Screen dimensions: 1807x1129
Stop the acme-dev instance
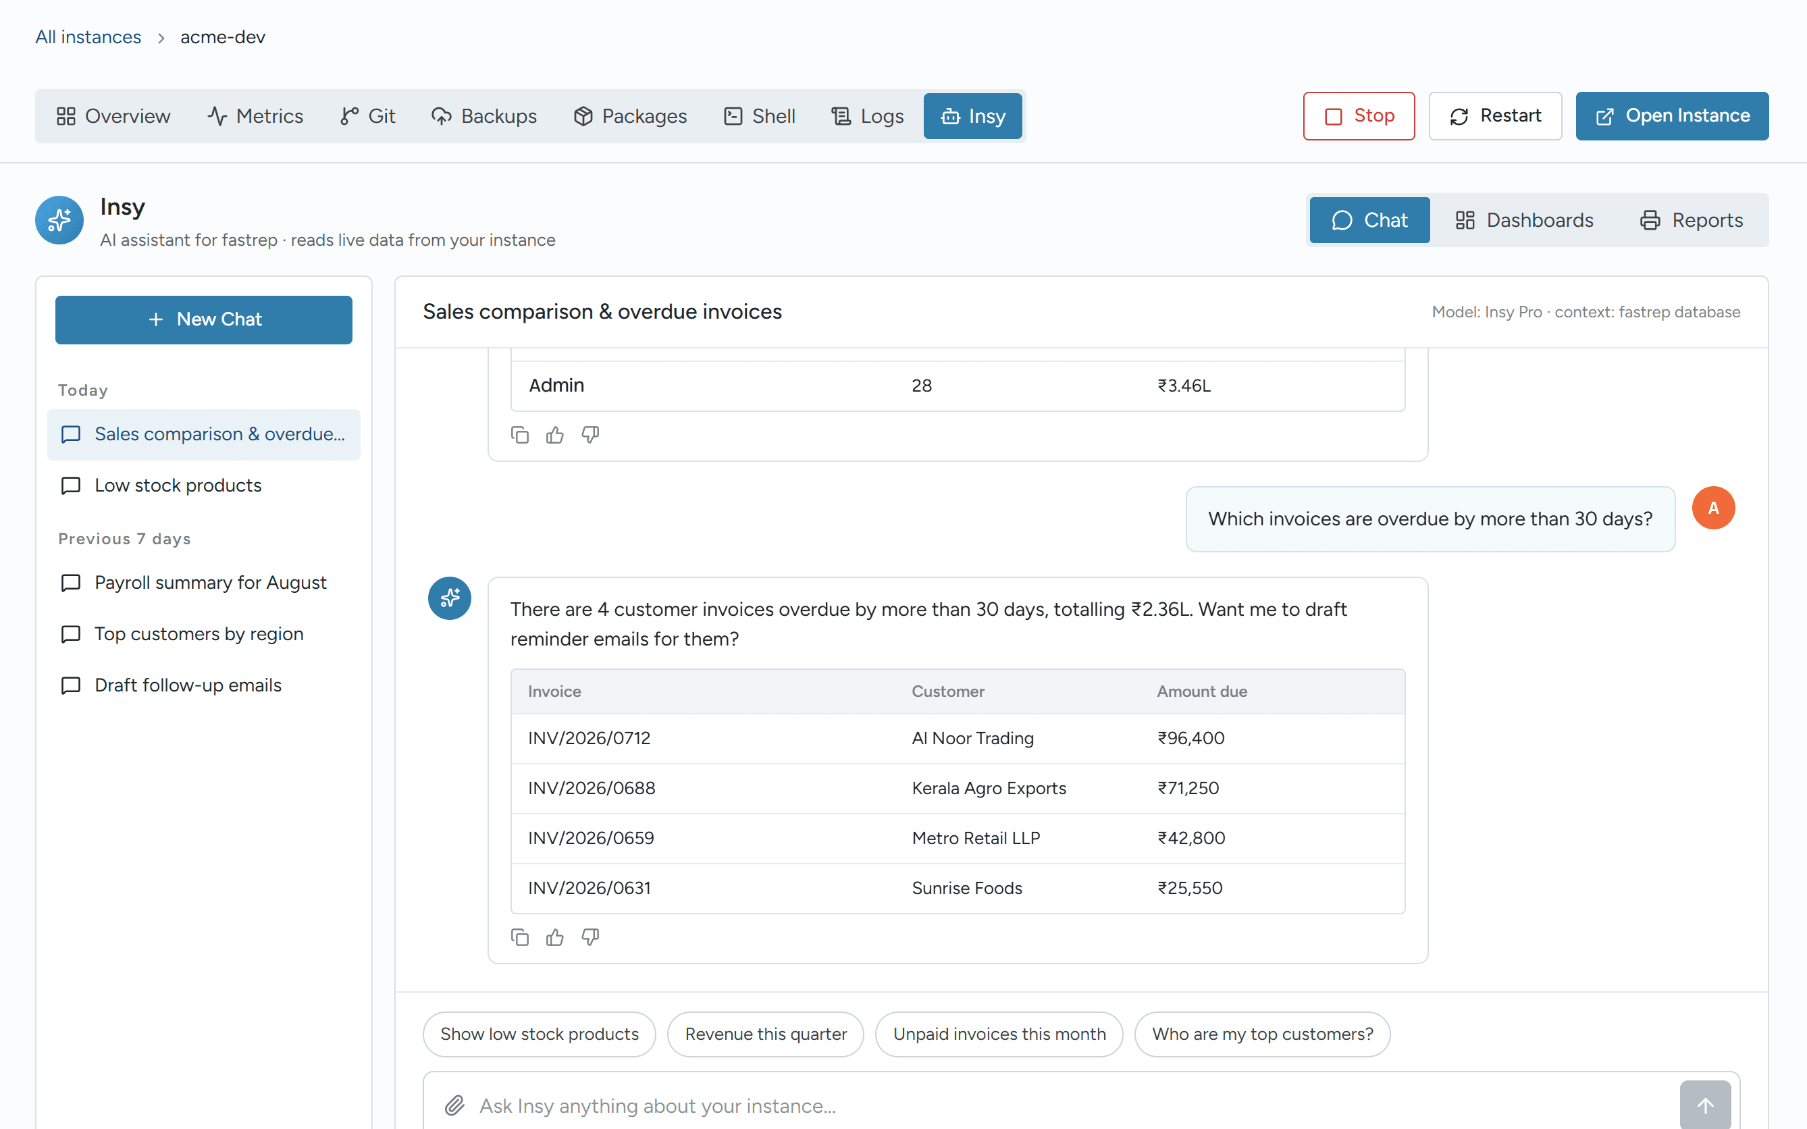coord(1359,115)
